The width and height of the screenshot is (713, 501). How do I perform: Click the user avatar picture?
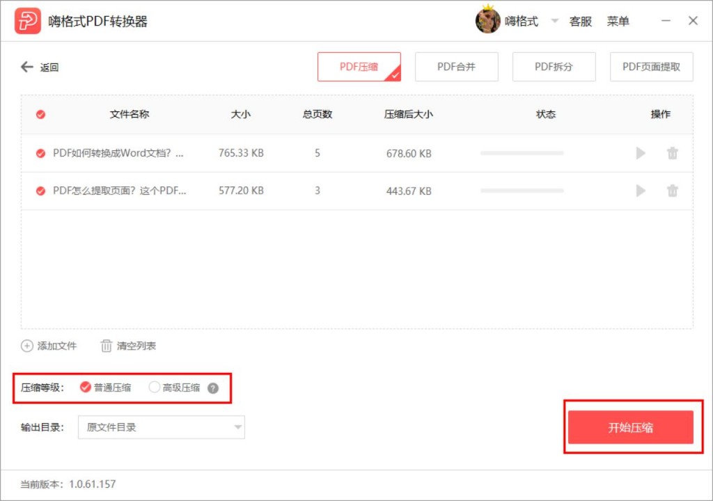point(487,21)
